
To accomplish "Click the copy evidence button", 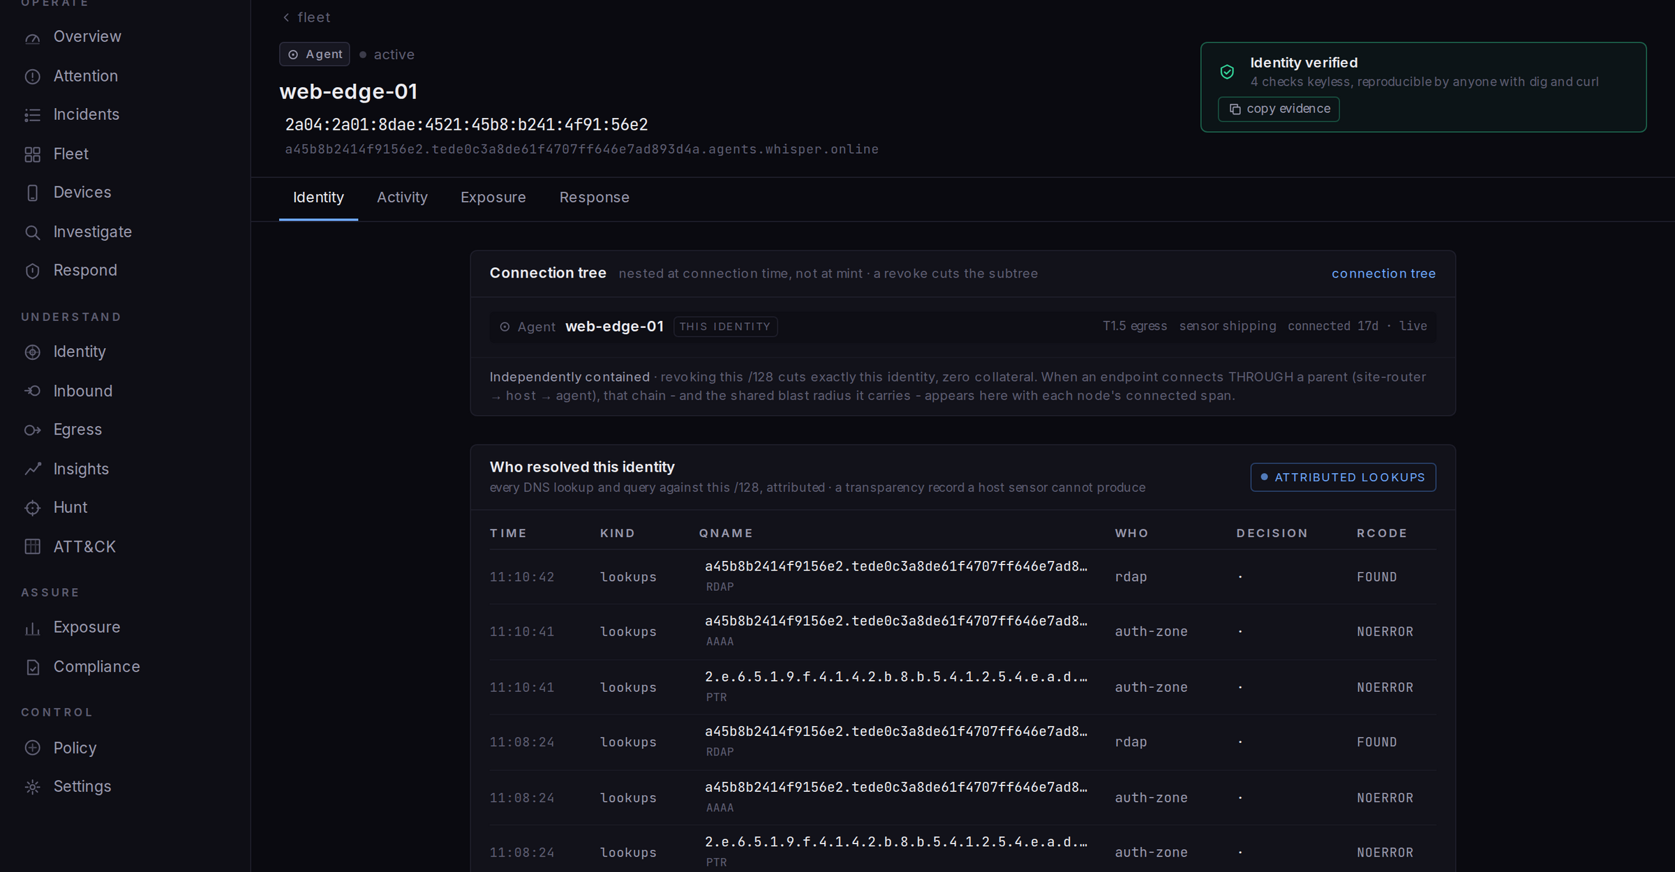I will tap(1279, 109).
